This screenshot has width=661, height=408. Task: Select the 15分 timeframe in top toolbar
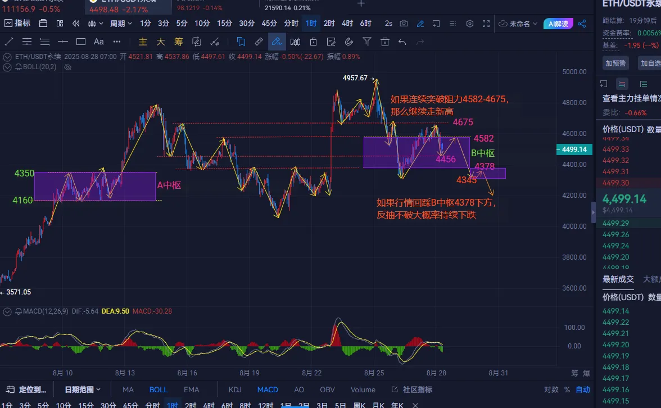[x=224, y=23]
